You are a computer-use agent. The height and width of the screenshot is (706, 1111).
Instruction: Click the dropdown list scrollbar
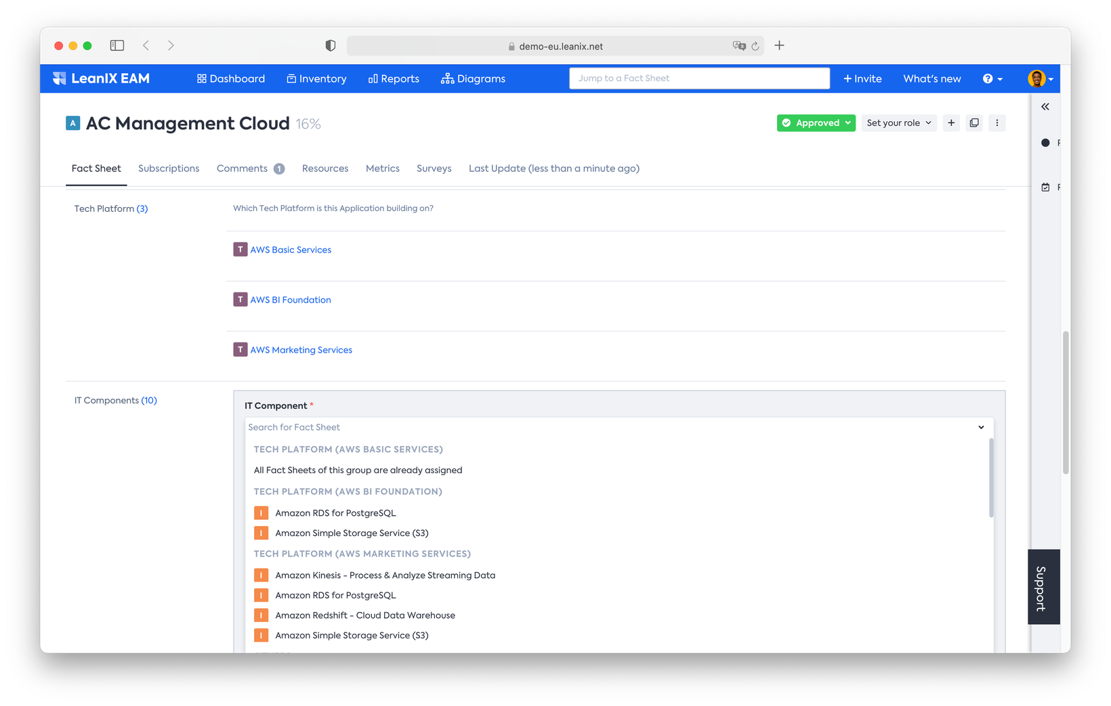(991, 478)
